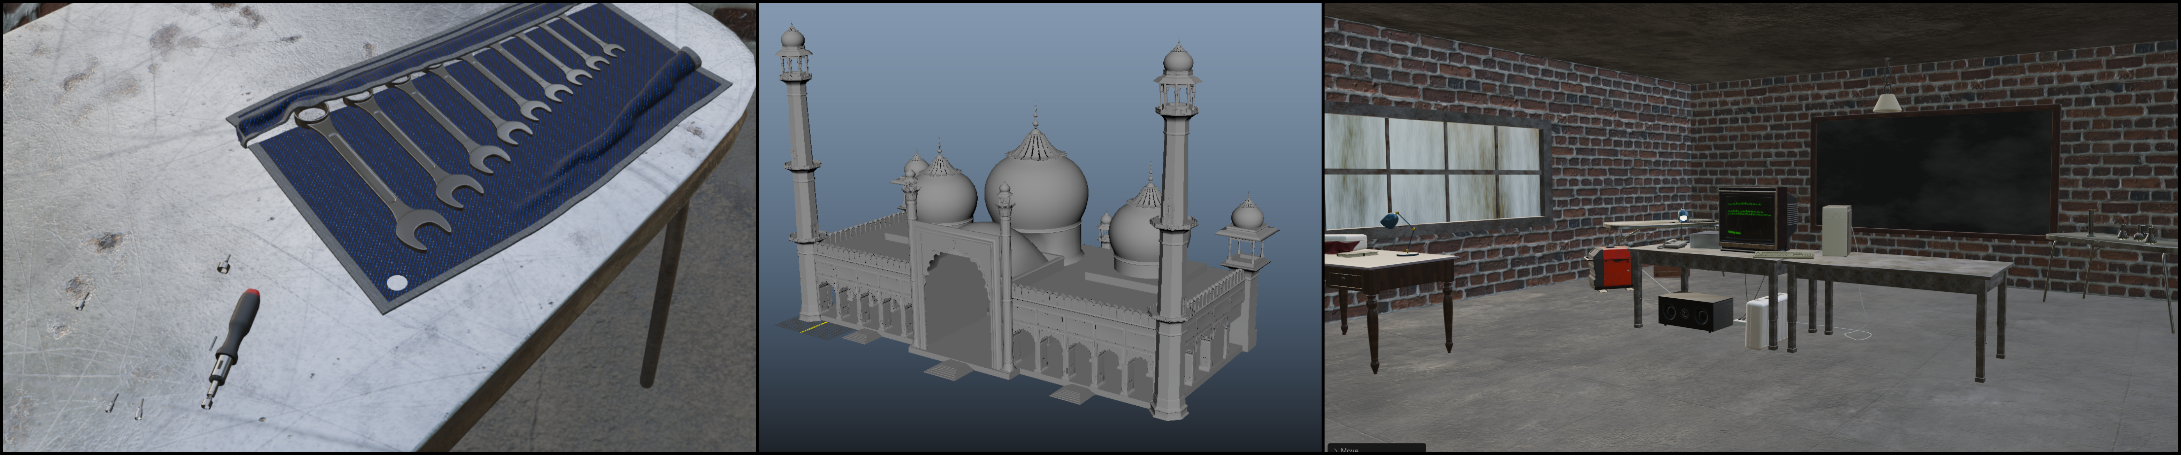This screenshot has width=2181, height=455.
Task: Select the beige computer tower on the table
Action: 1836,230
